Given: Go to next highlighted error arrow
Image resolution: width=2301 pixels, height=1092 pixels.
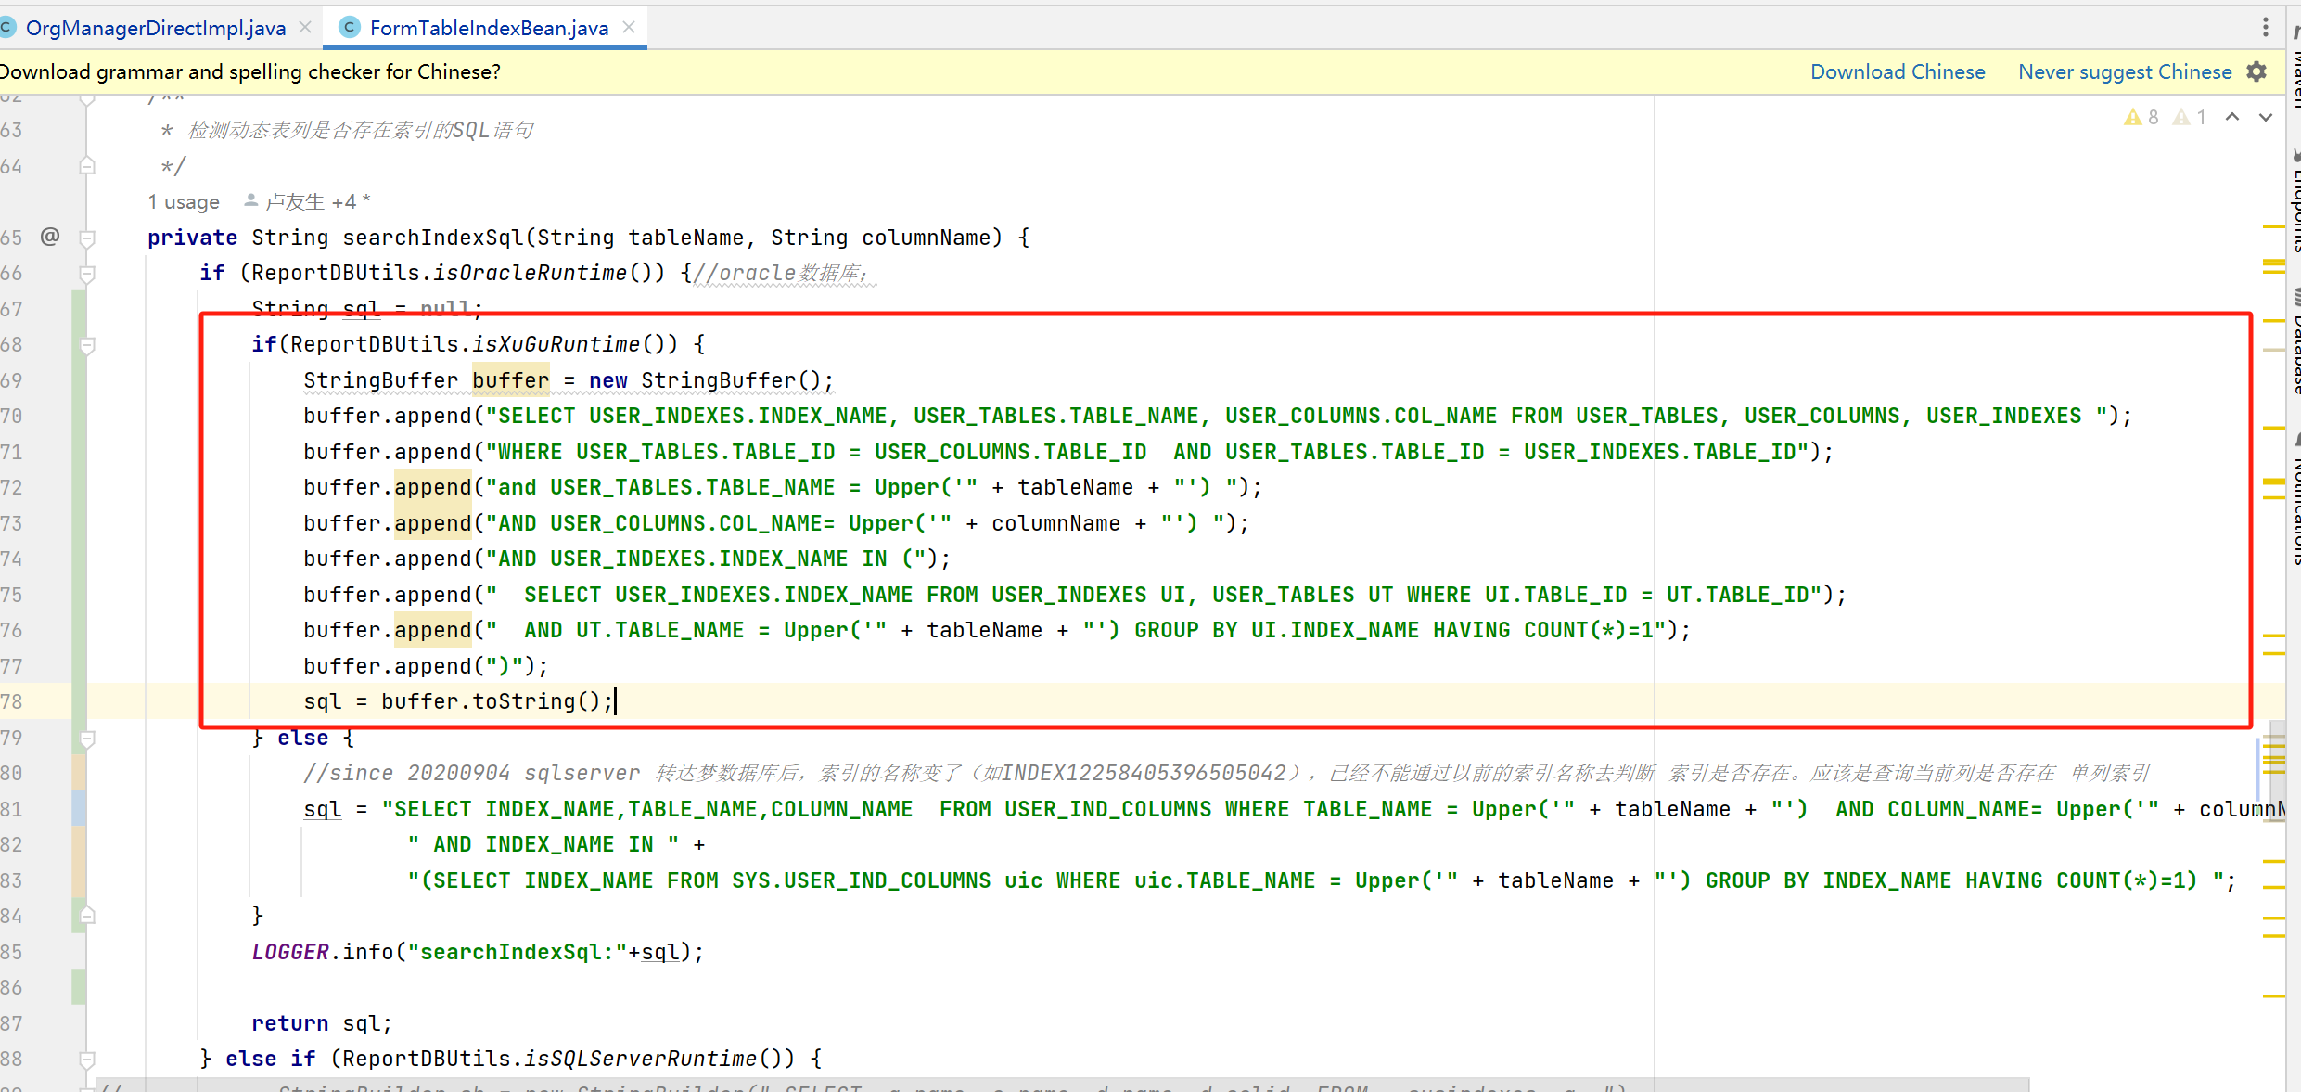Looking at the screenshot, I should 2266,117.
